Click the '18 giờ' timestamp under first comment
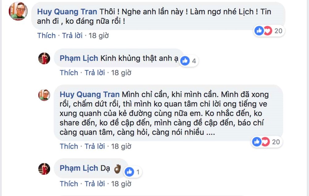 coord(99,35)
